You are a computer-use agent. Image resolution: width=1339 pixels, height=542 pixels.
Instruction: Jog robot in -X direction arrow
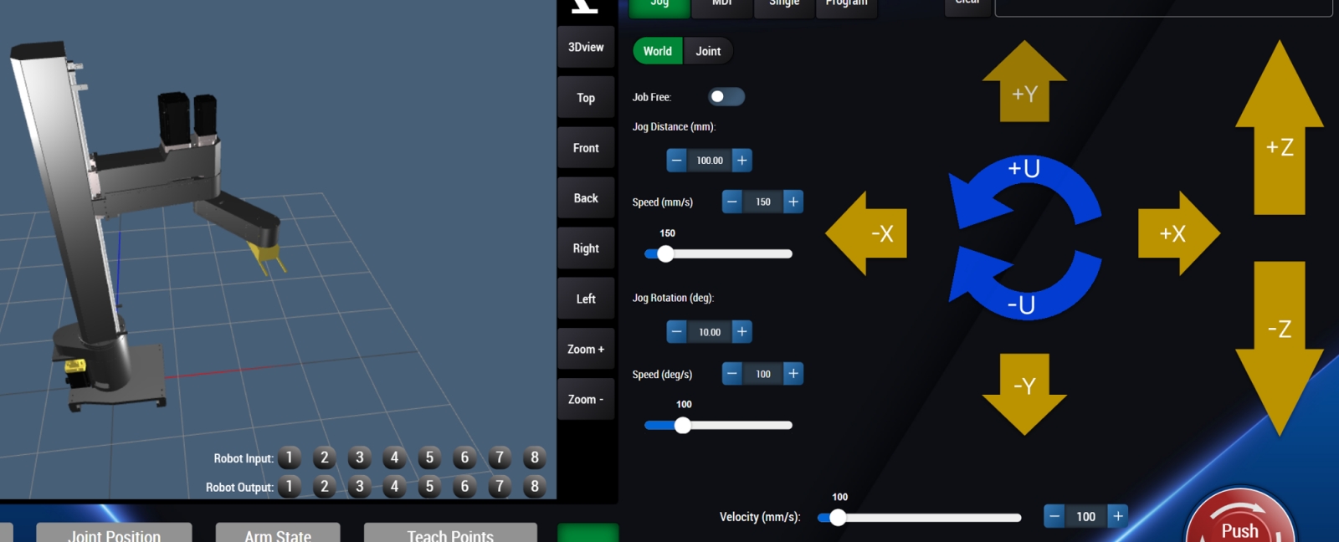click(x=866, y=233)
